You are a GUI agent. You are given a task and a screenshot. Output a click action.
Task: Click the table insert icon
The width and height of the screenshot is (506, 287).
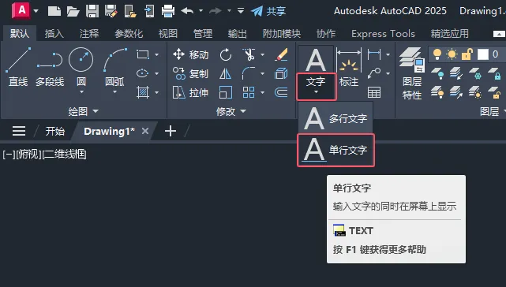pos(374,92)
